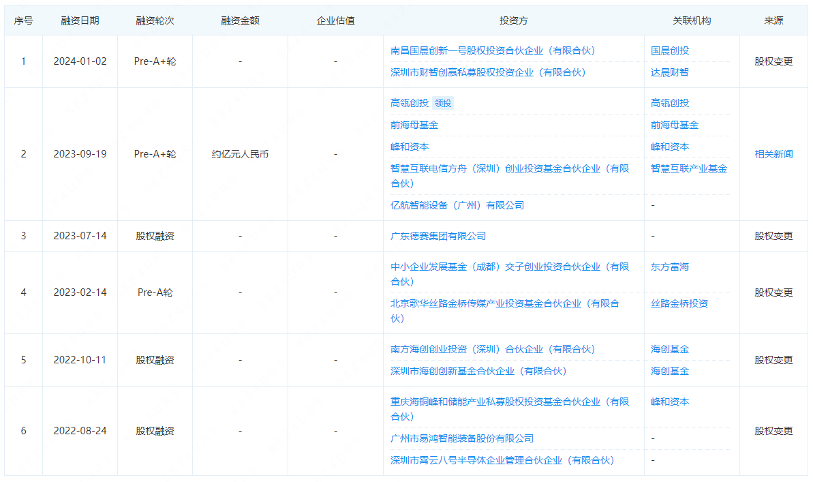
Task: Select the date cell 2022-08-24
Action: pyautogui.click(x=80, y=431)
